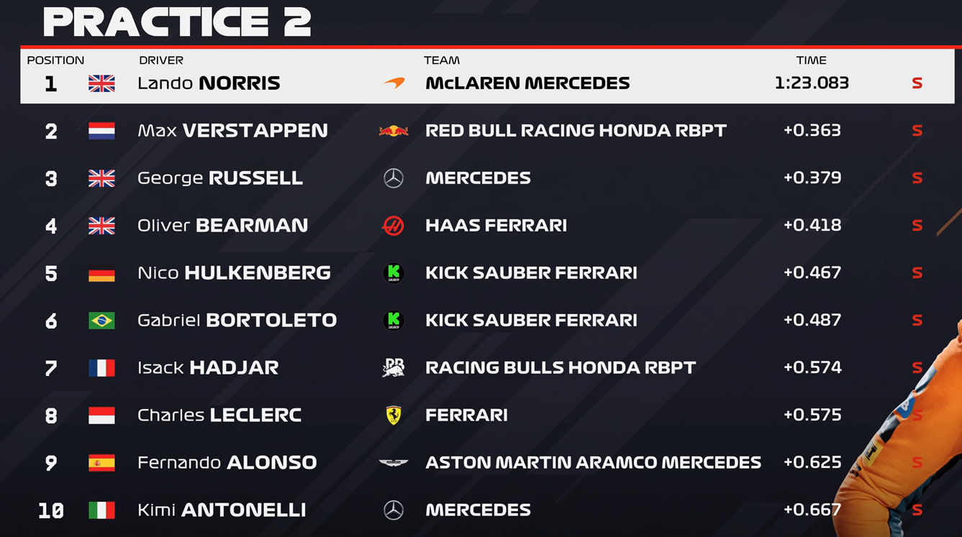Click the Aston Martin wings logo
Viewport: 962px width, 537px height.
click(394, 463)
